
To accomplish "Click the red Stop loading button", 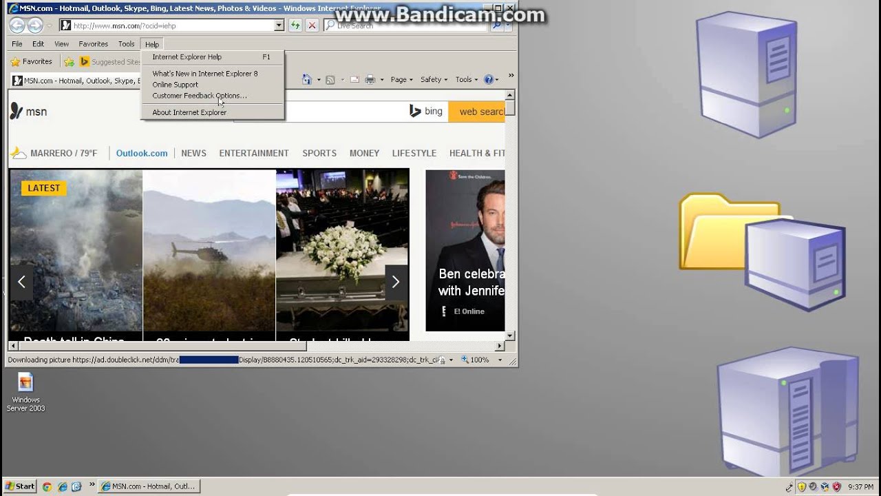I will [x=312, y=25].
